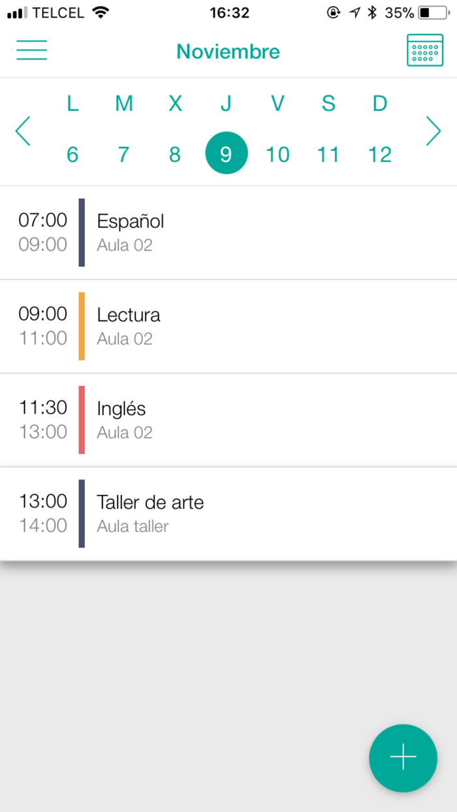Open the Español class entry
Screen dimensions: 457x812
point(228,232)
